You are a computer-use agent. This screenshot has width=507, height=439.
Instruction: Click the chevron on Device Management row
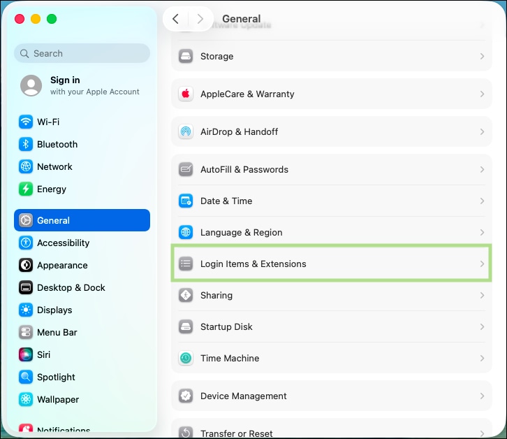point(482,396)
